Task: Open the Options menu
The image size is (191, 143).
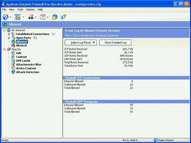Action: tap(30, 10)
